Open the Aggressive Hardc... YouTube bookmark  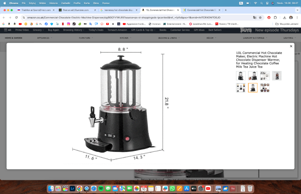(x=134, y=24)
